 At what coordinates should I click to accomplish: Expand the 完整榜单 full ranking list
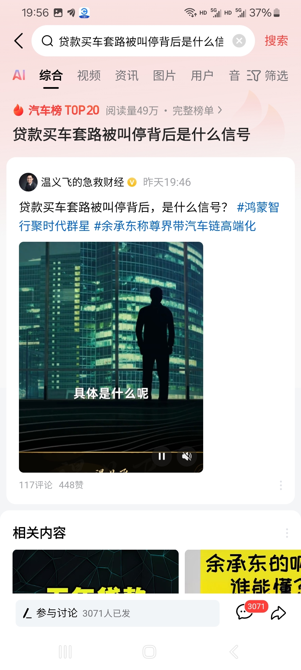197,111
